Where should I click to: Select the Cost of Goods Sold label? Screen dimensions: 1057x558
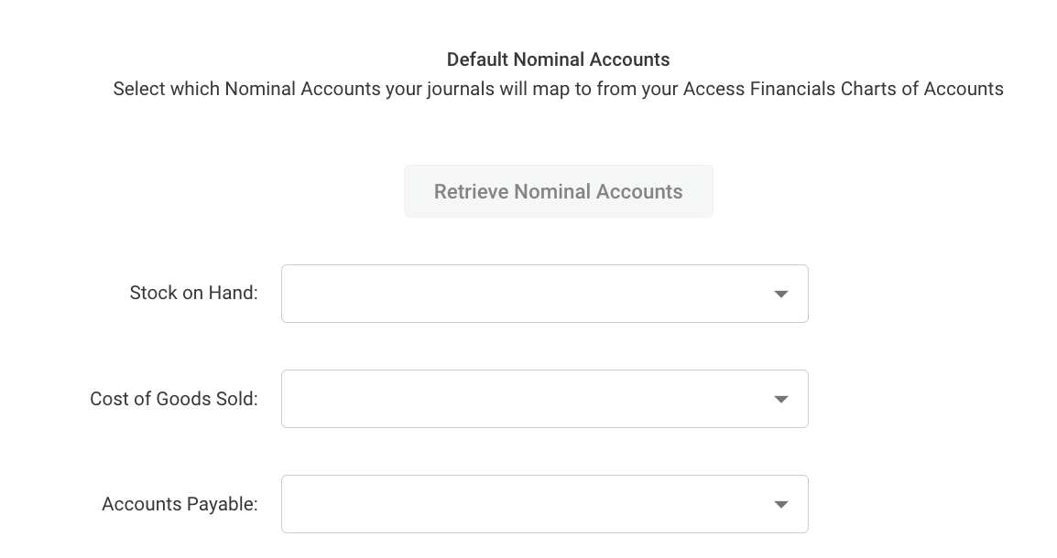pos(173,398)
